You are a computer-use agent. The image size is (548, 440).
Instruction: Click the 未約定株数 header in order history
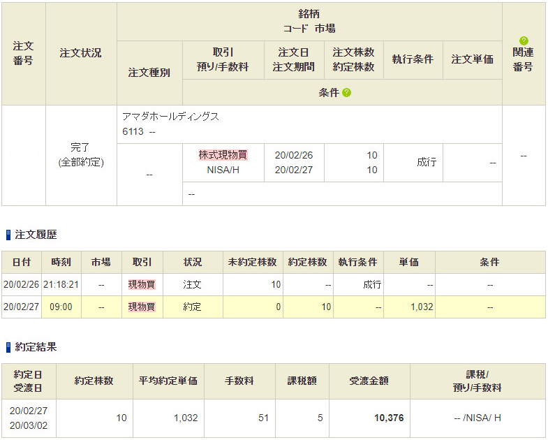[x=252, y=263]
